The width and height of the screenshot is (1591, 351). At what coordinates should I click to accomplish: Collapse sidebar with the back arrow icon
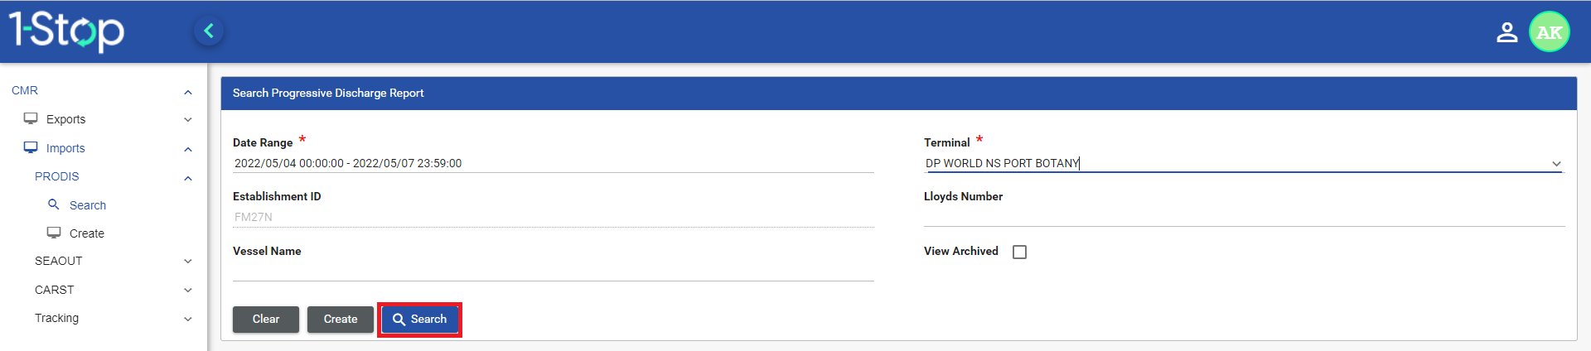tap(209, 31)
